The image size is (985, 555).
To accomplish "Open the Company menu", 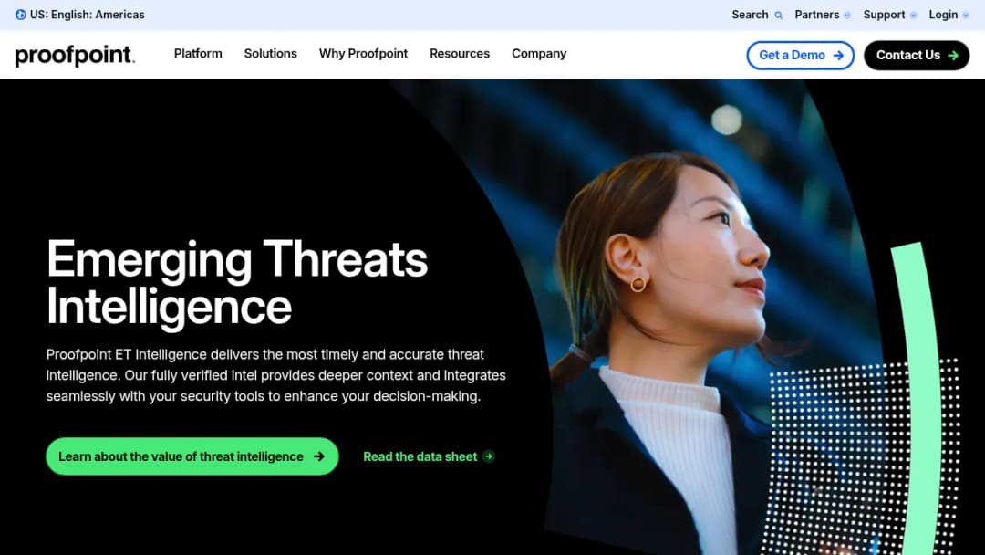I will 539,54.
